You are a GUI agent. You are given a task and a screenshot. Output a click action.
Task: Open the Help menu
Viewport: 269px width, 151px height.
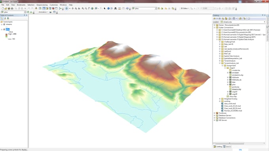click(71, 5)
